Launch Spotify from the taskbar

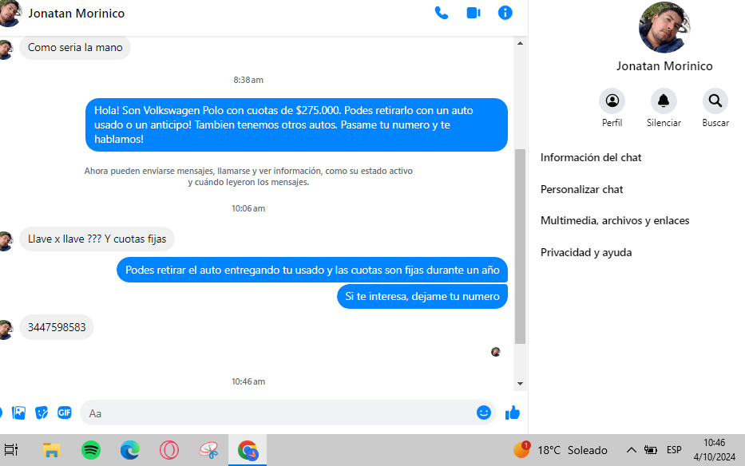(x=91, y=450)
